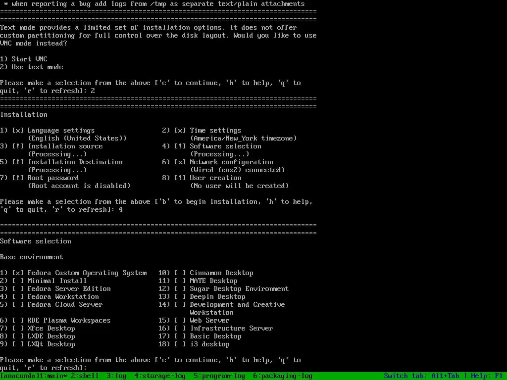Click the Language settings status box
Image resolution: width=507 pixels, height=380 pixels.
(x=18, y=131)
